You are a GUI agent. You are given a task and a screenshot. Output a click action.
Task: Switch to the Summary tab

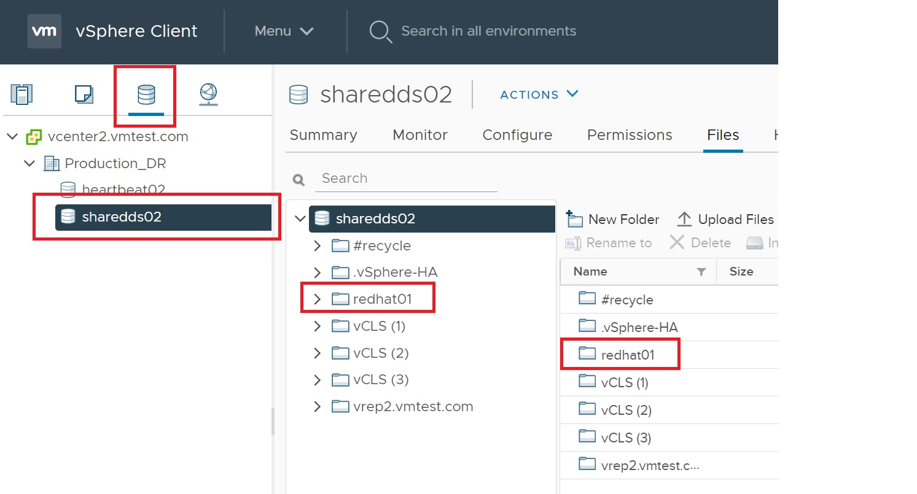(323, 135)
